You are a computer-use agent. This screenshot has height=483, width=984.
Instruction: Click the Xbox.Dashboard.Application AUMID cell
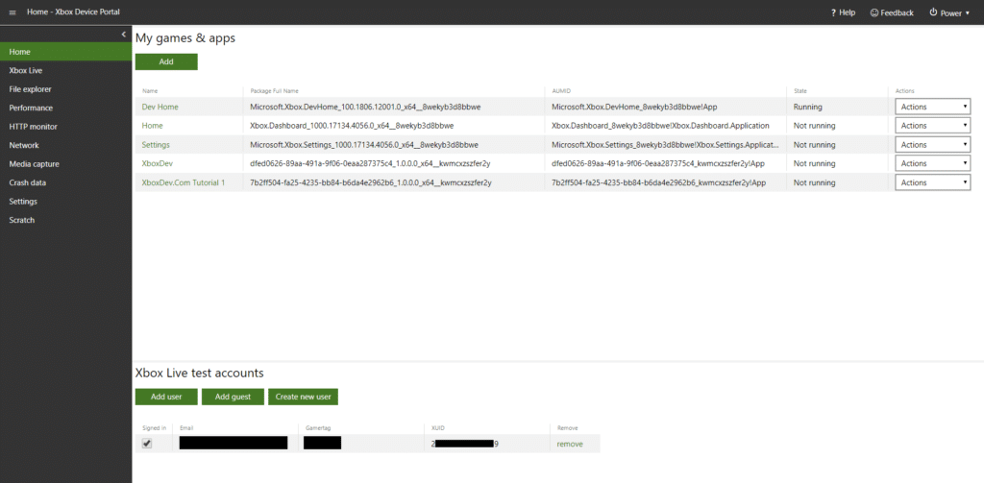pyautogui.click(x=661, y=126)
